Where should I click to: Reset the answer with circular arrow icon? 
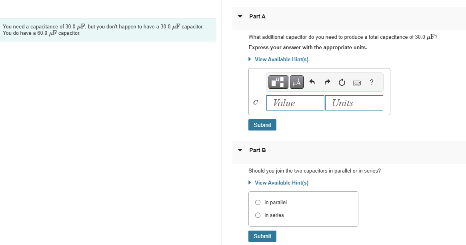[342, 82]
